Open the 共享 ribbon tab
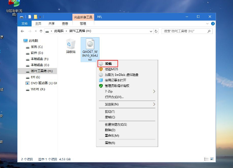Image resolution: width=233 pixels, height=168 pixels. (x=51, y=23)
